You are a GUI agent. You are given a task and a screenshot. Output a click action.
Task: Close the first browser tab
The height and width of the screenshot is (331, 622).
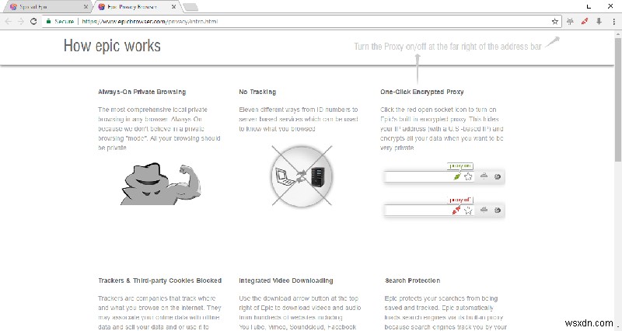click(86, 7)
